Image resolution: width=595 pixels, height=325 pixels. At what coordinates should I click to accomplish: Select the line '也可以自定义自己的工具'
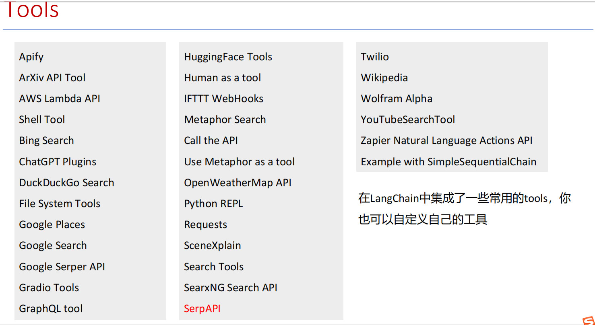pyautogui.click(x=423, y=220)
